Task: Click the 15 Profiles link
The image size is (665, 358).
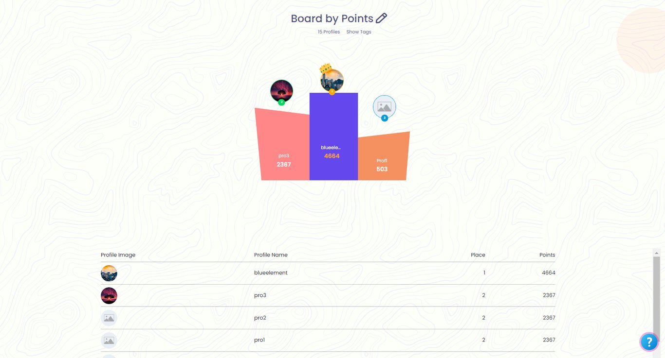Action: (329, 32)
